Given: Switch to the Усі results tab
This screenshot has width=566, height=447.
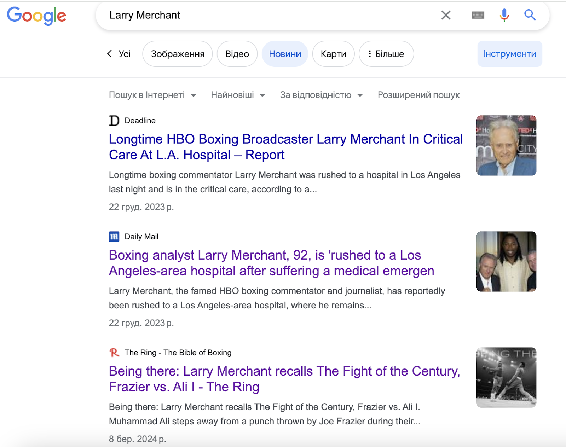Looking at the screenshot, I should [125, 54].
